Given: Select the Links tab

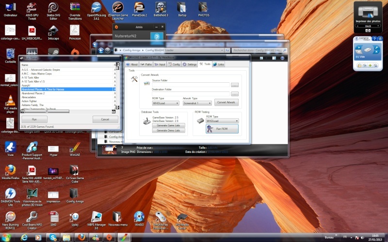Looking at the screenshot, I should click(219, 64).
